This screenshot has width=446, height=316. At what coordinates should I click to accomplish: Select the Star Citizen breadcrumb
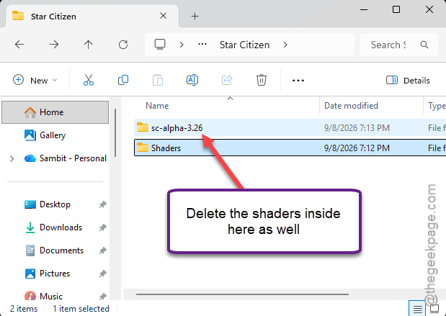coord(244,45)
